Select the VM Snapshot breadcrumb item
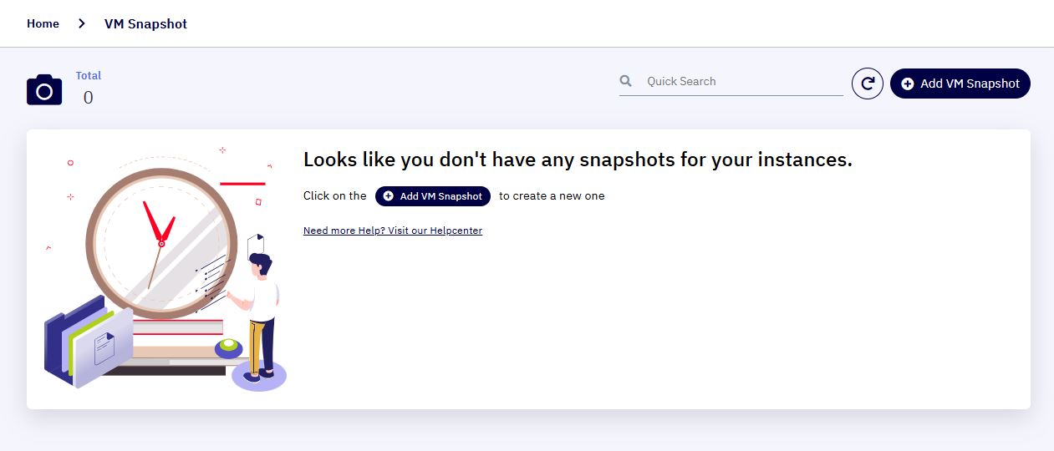The image size is (1054, 451). (x=145, y=24)
